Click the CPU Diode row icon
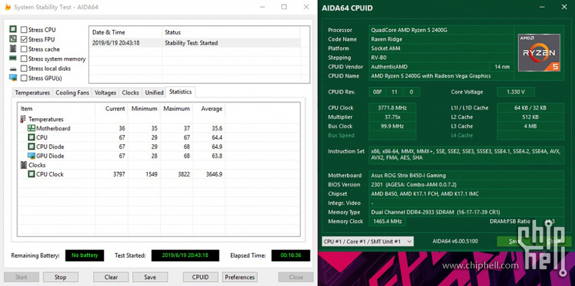The image size is (575, 286). 32,147
